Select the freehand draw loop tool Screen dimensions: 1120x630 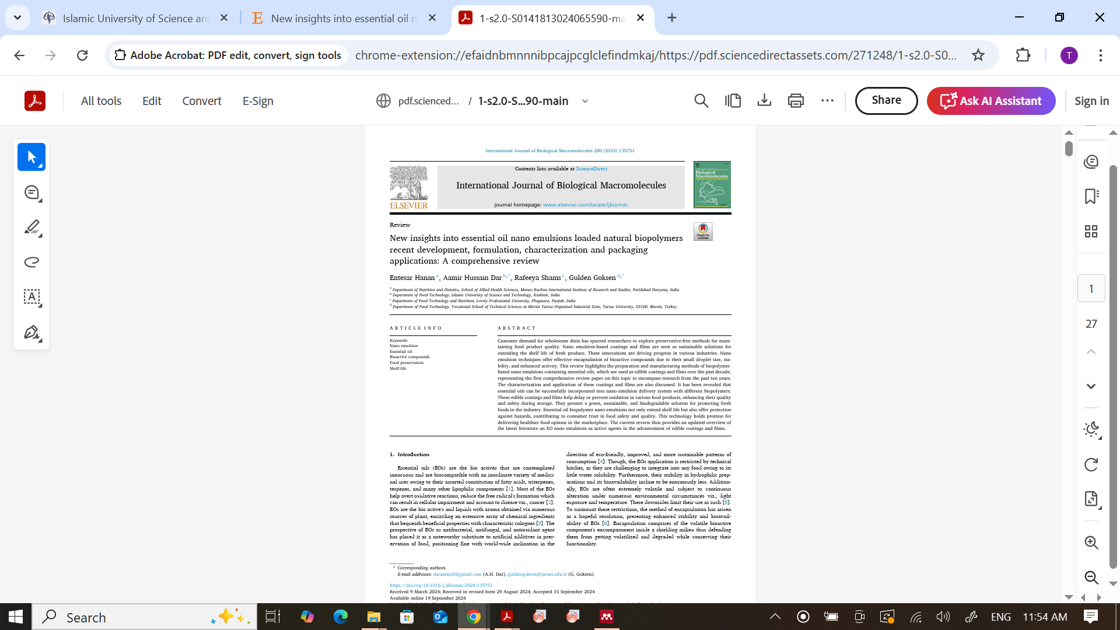[x=32, y=262]
